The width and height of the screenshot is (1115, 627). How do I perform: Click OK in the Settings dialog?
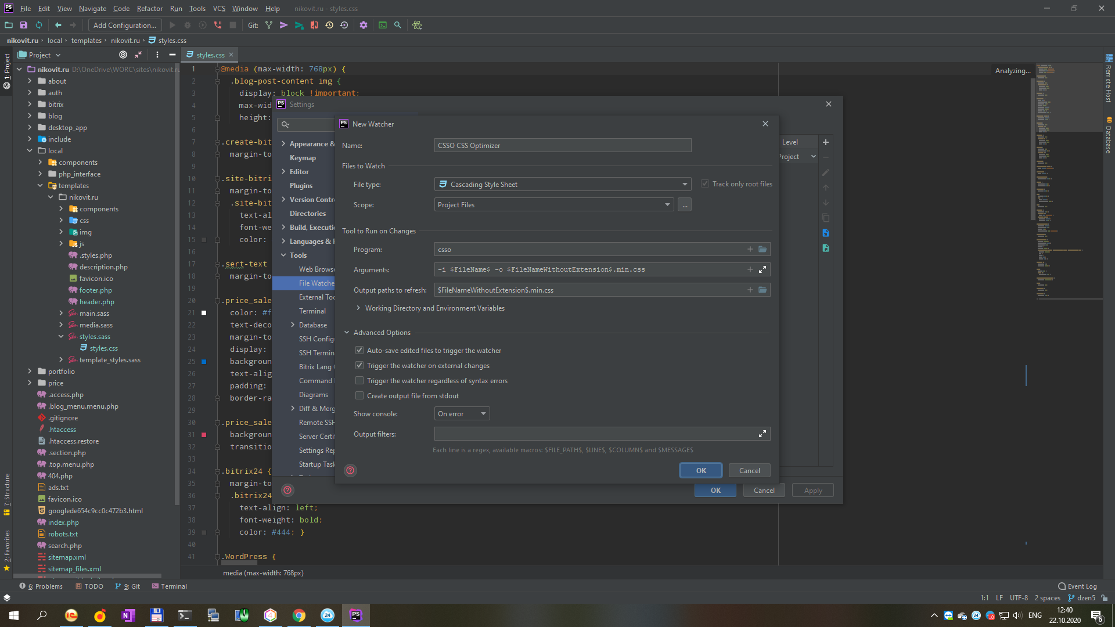point(715,490)
